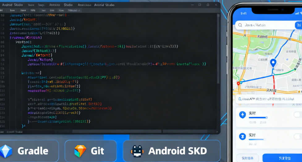Tap the blue location pin on the map
This screenshot has height=162, width=302.
coord(273,63)
